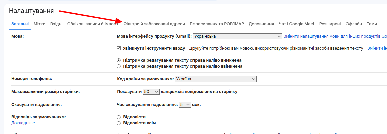The width and height of the screenshot is (387, 134).
Task: Open link to change language for other products
Action: pyautogui.click(x=335, y=36)
